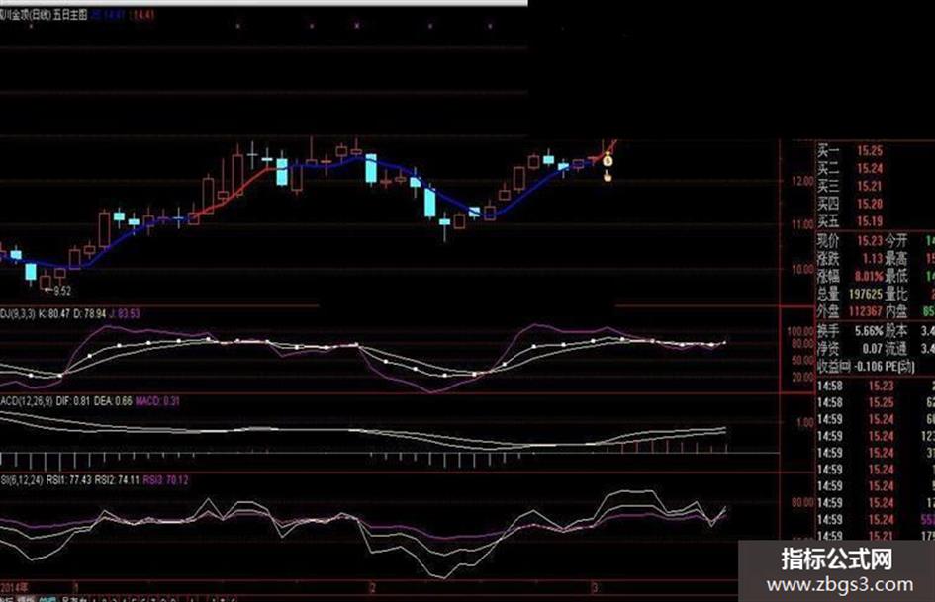Click the 外盘 value 112367
The width and height of the screenshot is (935, 602).
(865, 311)
